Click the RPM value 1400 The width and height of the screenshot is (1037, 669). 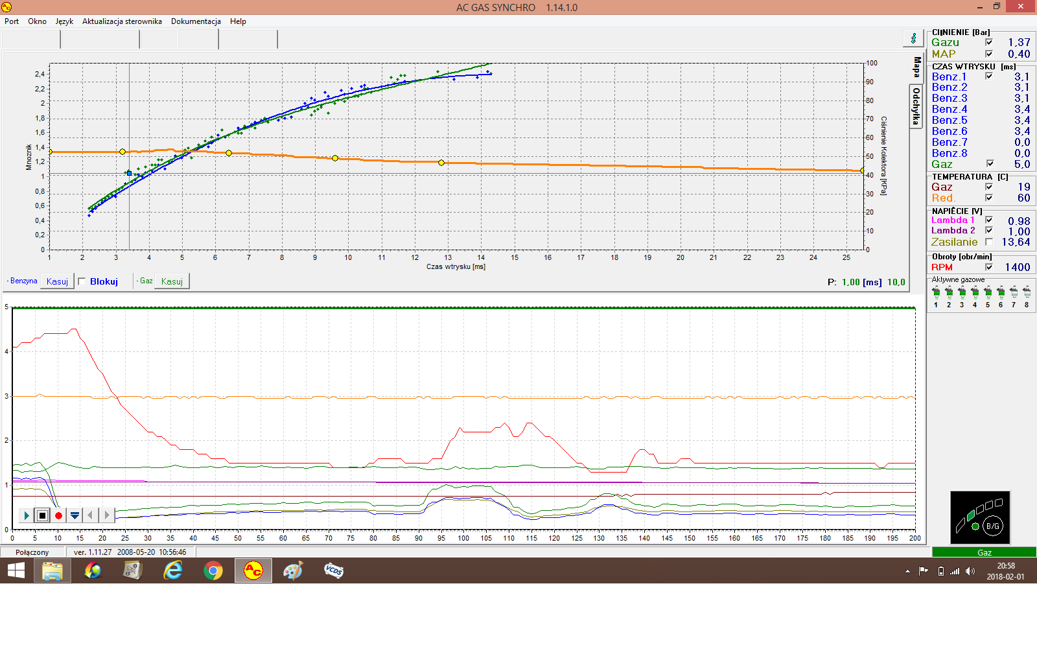click(1018, 267)
